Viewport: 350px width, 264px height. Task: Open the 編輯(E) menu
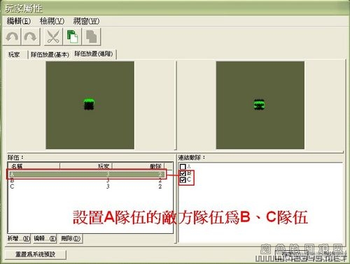(19, 21)
